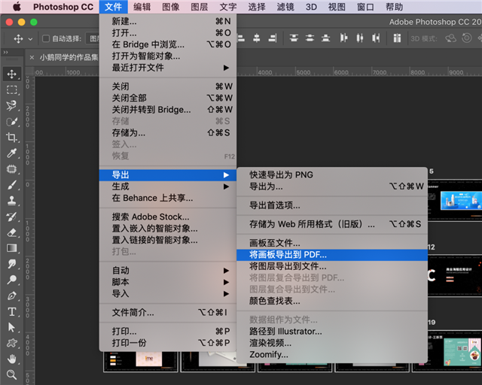
Task: Switch to the 小鹅同学的作品集 document tab
Action: point(69,57)
